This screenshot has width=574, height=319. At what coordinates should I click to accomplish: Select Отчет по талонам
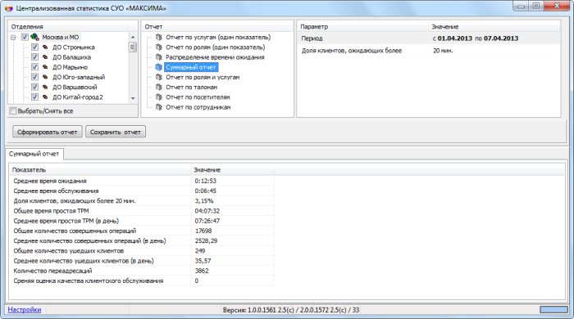tap(191, 88)
